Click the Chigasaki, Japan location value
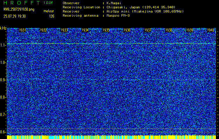Screen dimensions: 219x139 (x=141, y=7)
